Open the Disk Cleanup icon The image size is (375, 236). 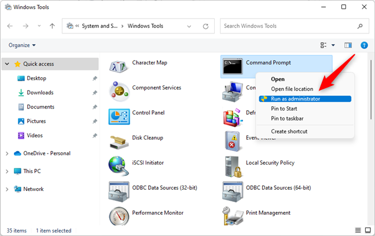click(x=118, y=142)
